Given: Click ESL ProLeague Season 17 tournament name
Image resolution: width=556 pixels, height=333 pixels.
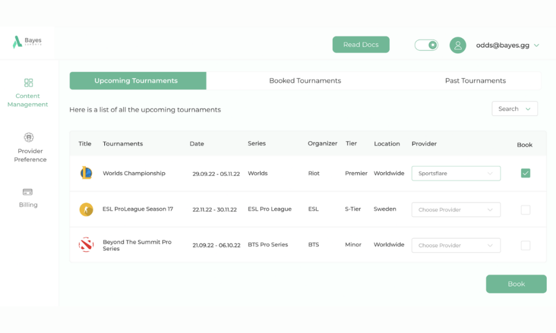Looking at the screenshot, I should tap(137, 209).
